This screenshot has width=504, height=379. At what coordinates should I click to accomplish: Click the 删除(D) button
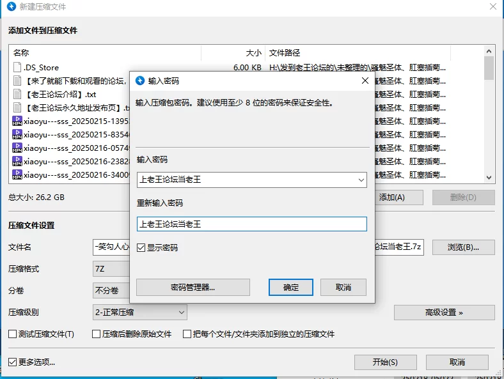(463, 197)
